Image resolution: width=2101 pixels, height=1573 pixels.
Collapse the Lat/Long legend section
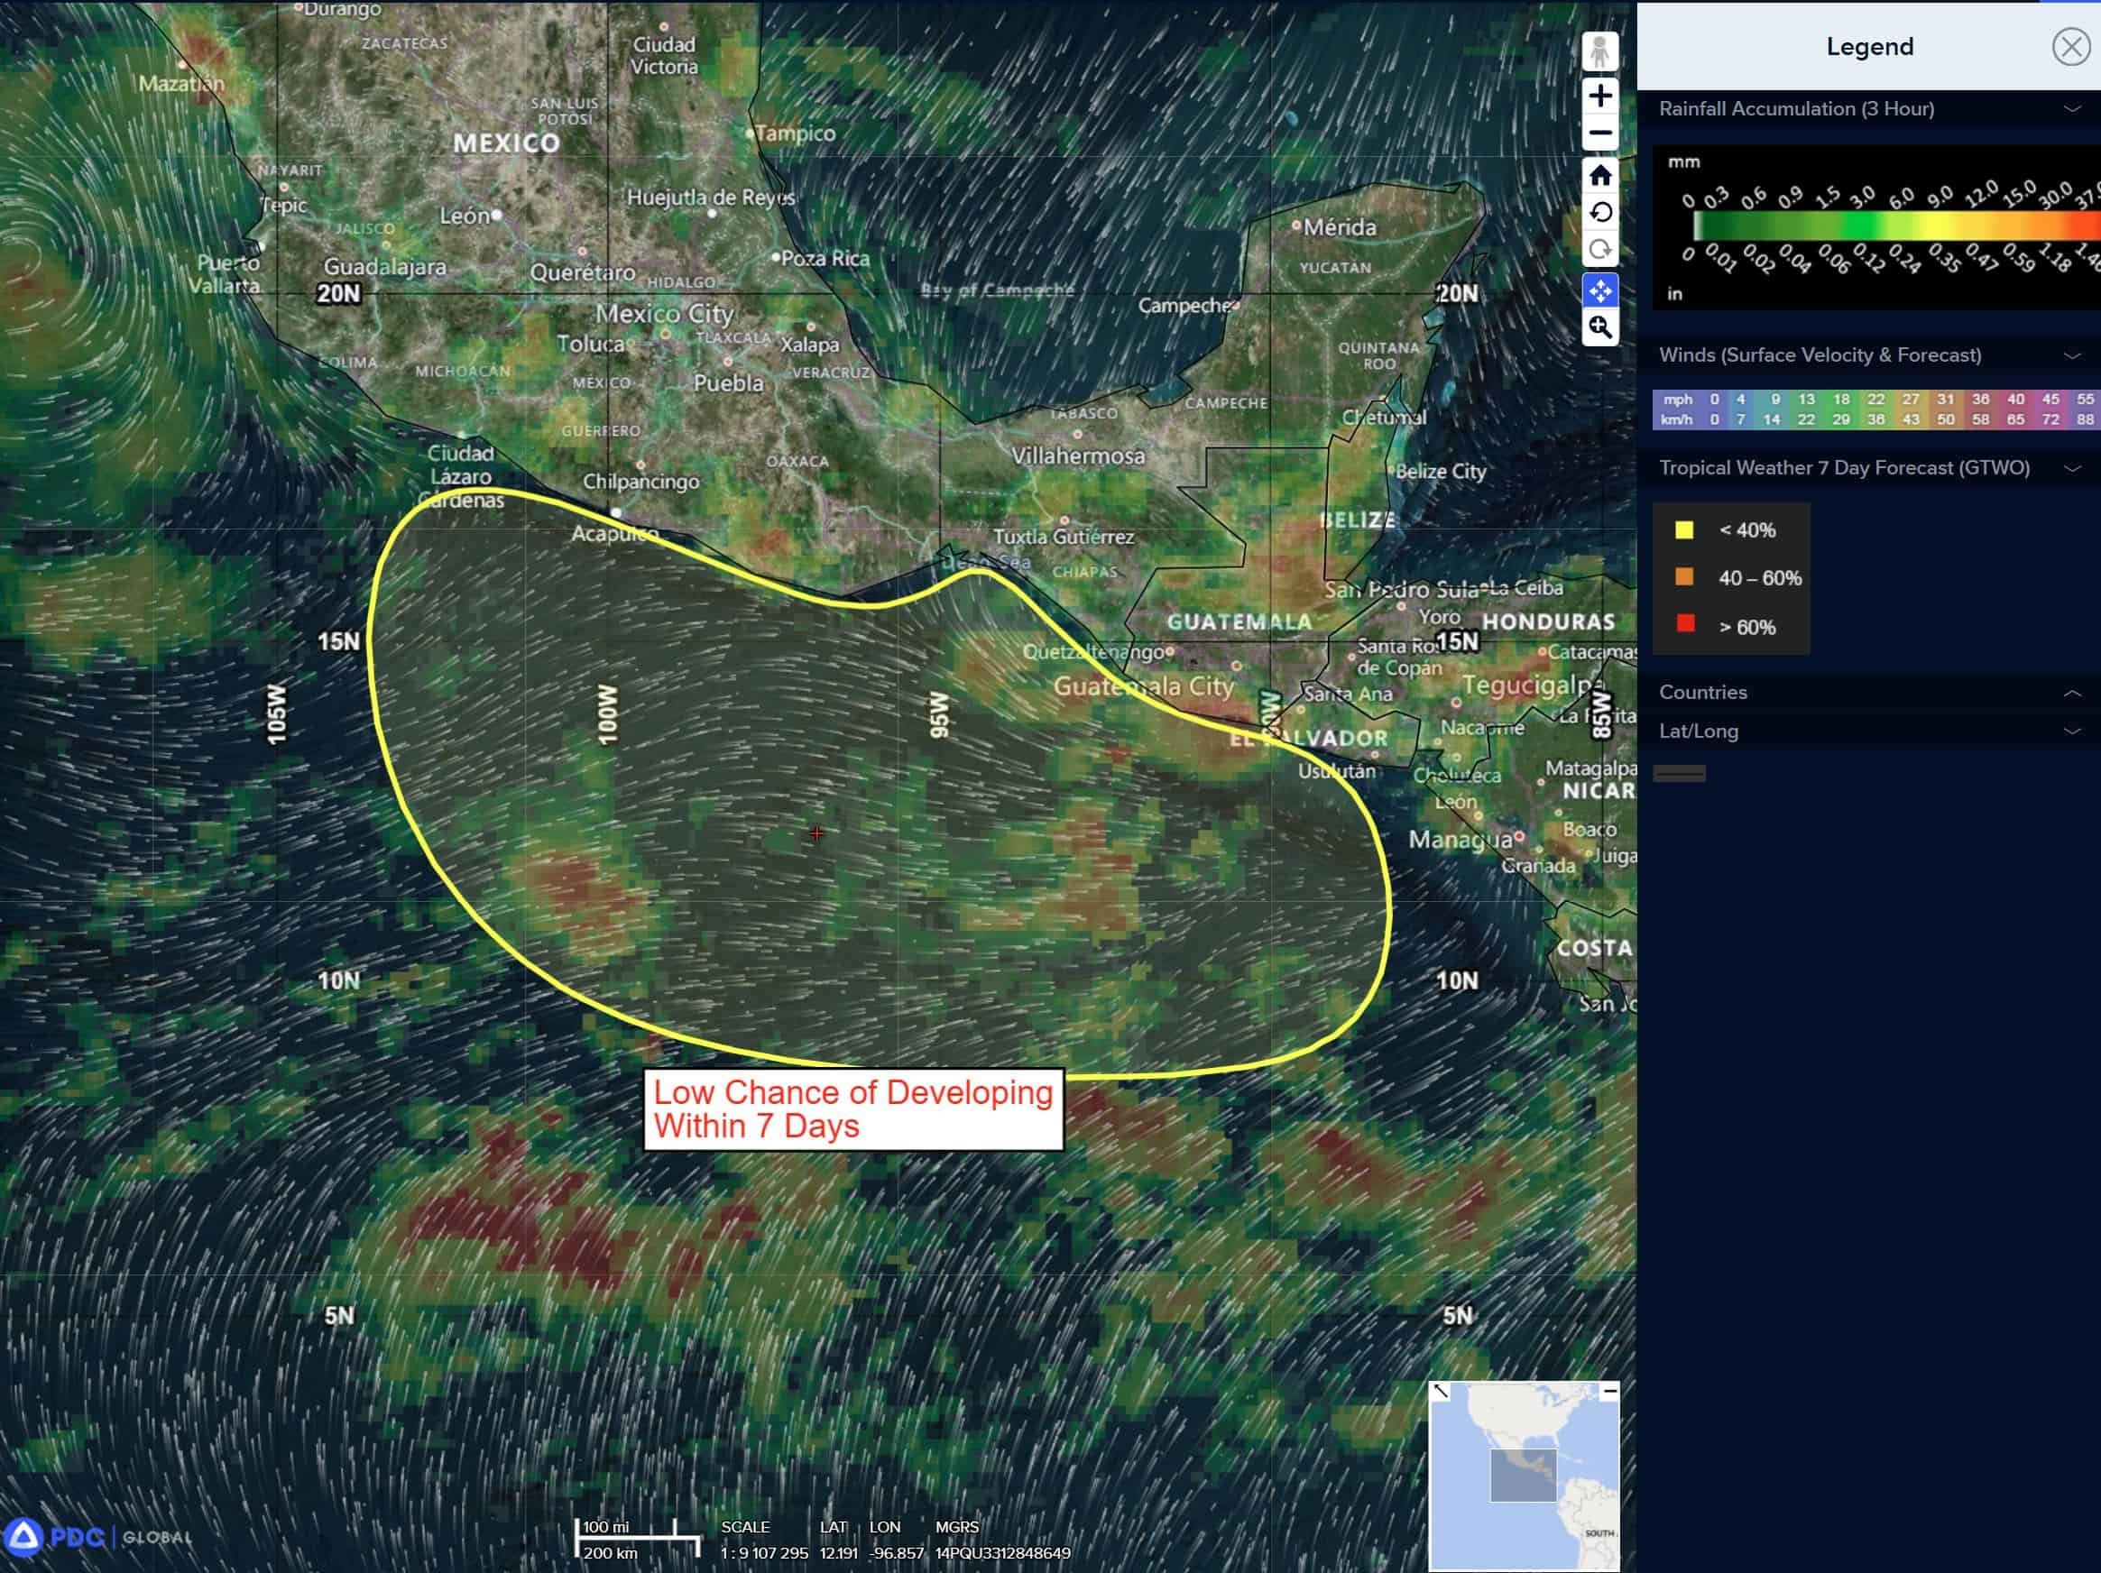pyautogui.click(x=2071, y=731)
